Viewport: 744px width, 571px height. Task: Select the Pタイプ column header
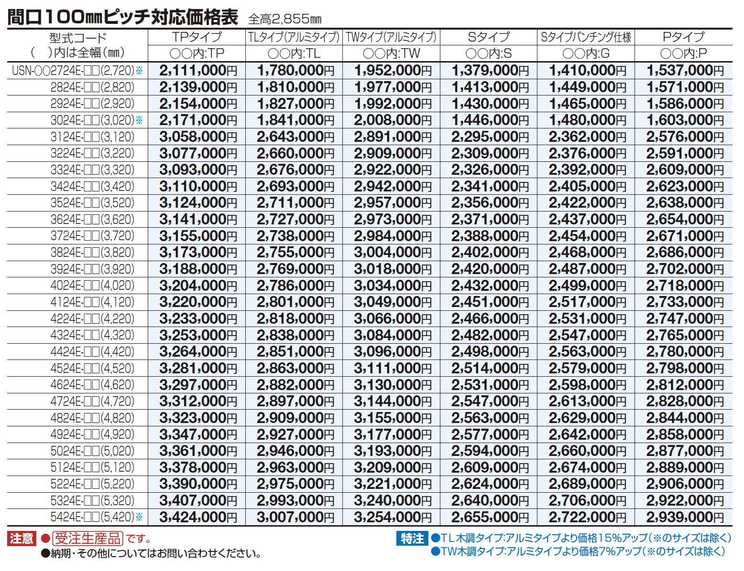(684, 37)
